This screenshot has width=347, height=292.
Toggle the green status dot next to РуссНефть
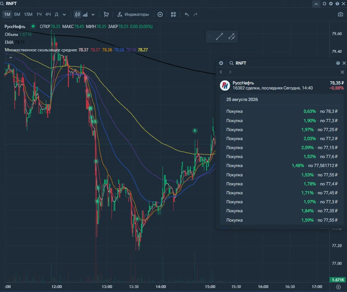point(33,26)
